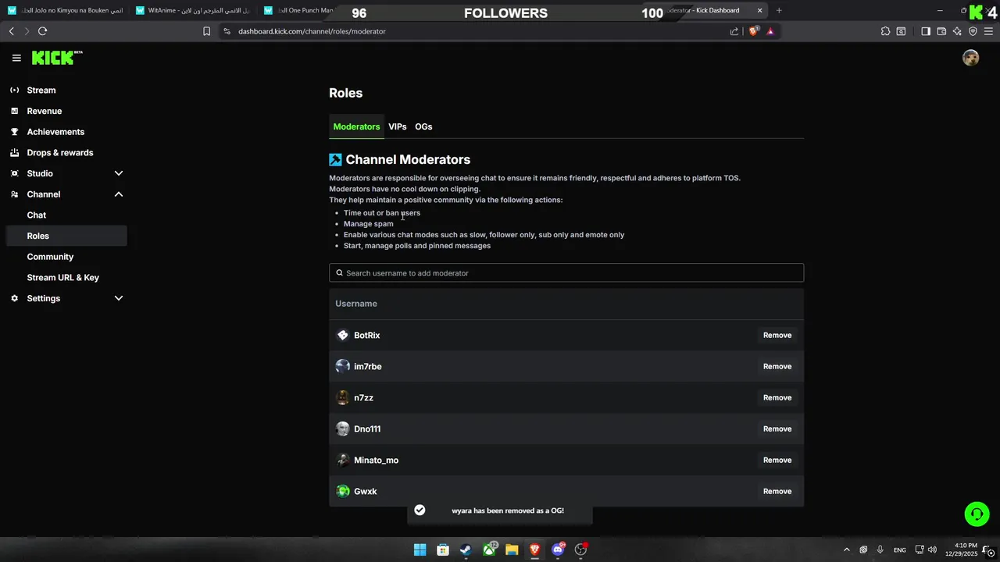This screenshot has height=562, width=1000.
Task: Click the browser address bar URL
Action: coord(312,31)
